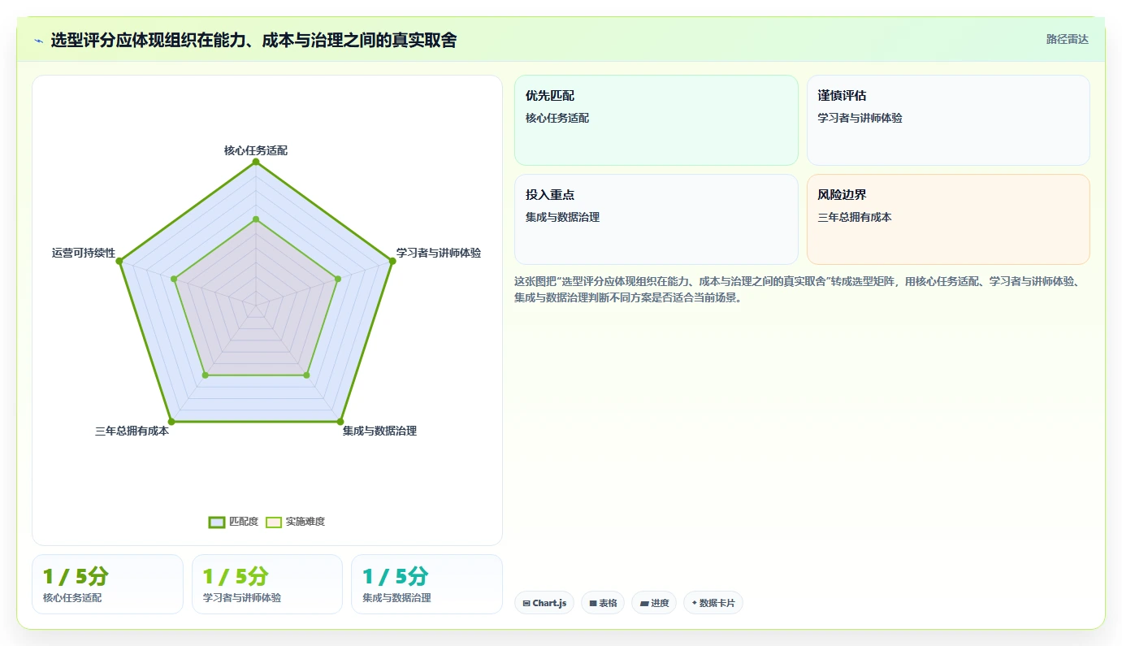Click the inner 实施难度 point on 核心任务适配 axis
Screen dimensions: 1122x646
256,219
